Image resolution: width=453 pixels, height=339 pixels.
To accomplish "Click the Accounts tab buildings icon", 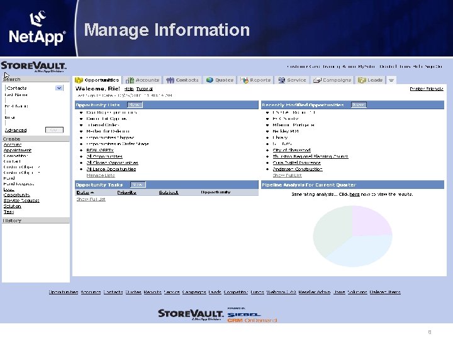I will point(130,80).
